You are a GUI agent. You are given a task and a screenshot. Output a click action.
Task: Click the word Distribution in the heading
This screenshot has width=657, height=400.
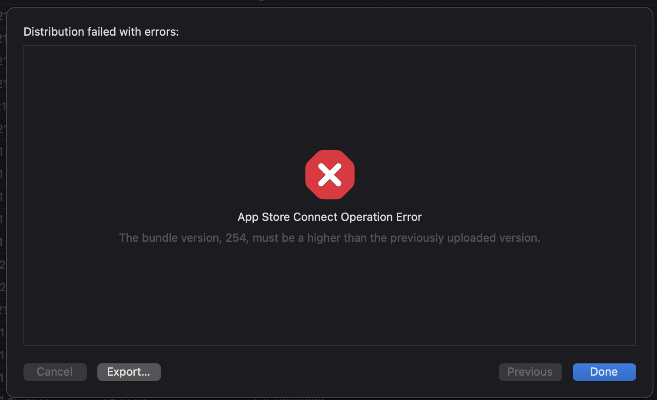[54, 32]
